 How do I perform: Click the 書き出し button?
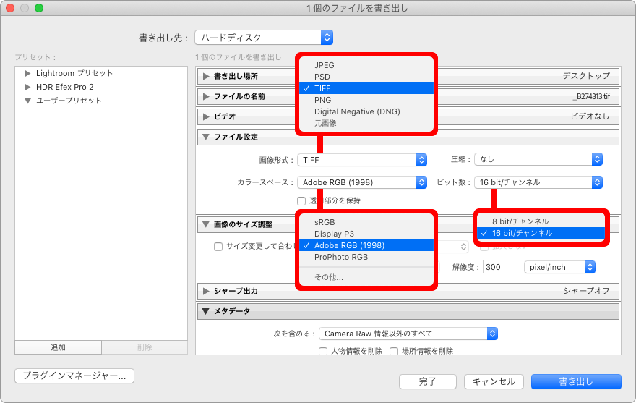575,381
